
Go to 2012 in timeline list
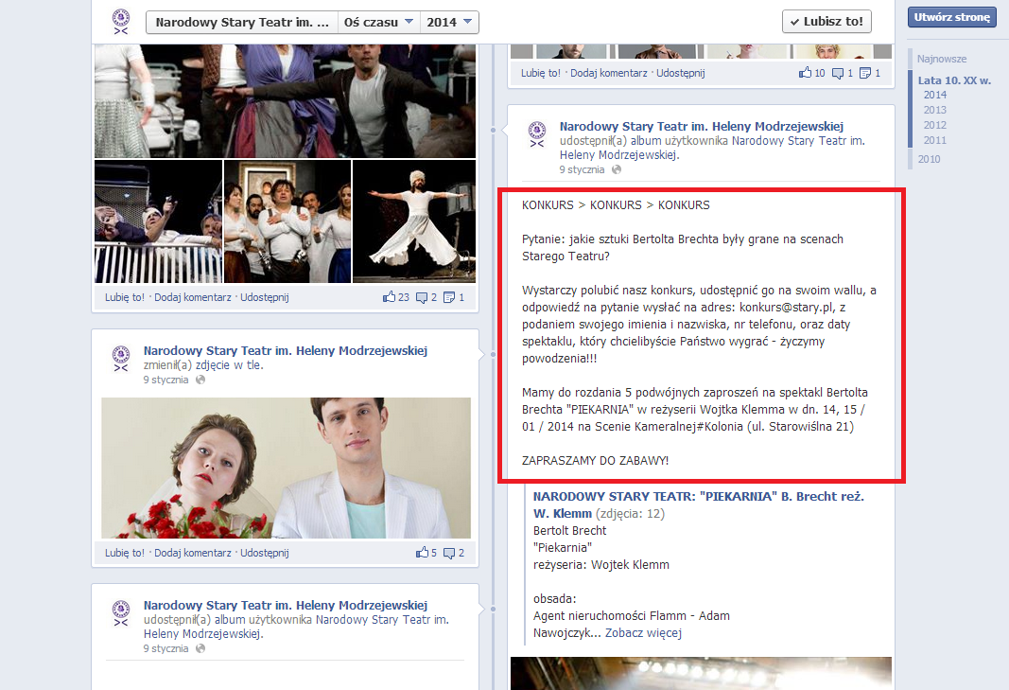[x=935, y=125]
